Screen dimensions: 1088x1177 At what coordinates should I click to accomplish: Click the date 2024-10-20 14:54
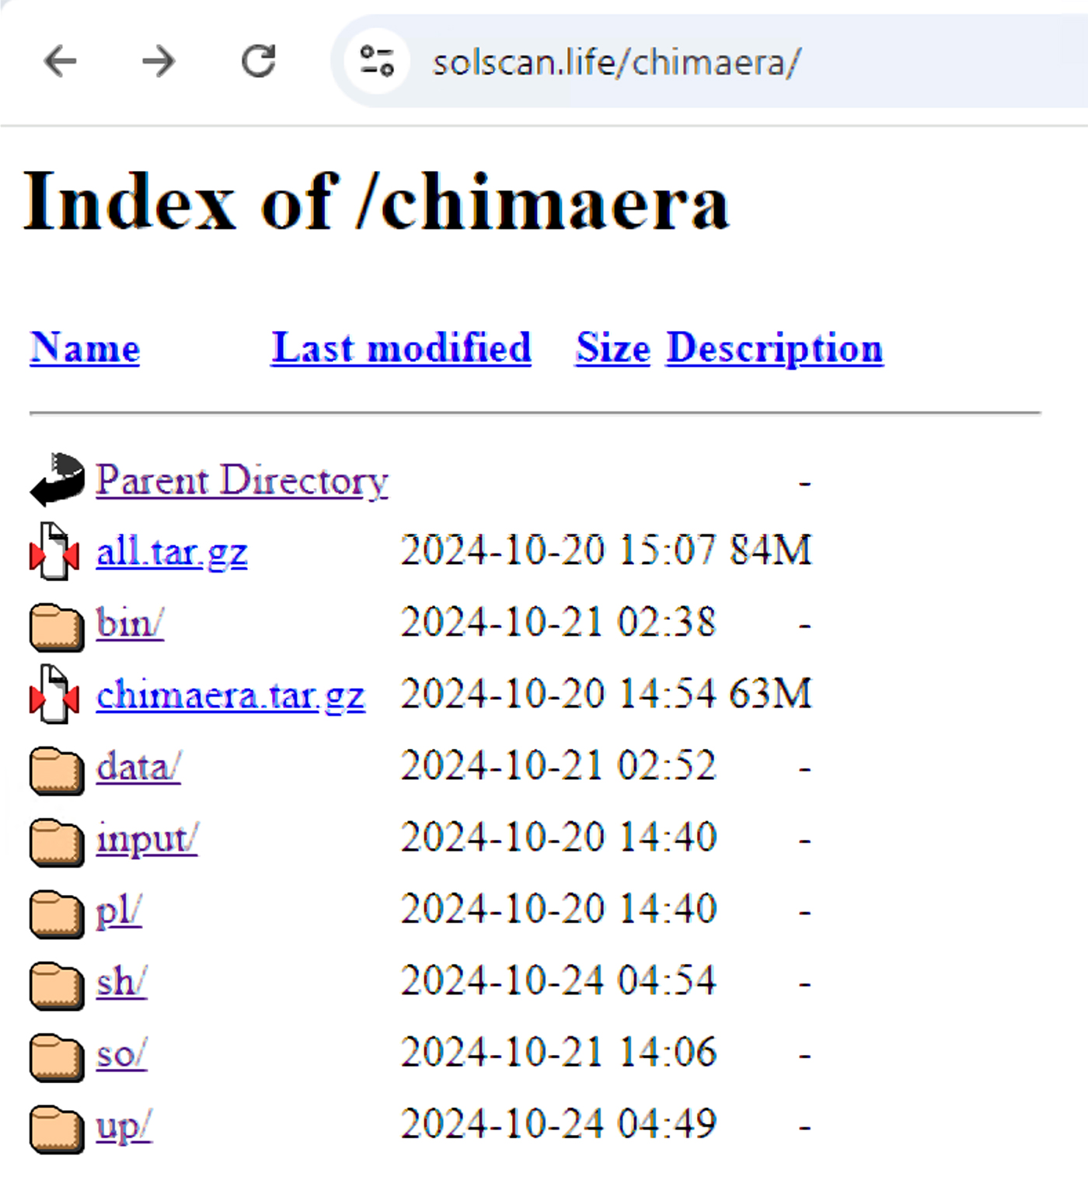558,694
